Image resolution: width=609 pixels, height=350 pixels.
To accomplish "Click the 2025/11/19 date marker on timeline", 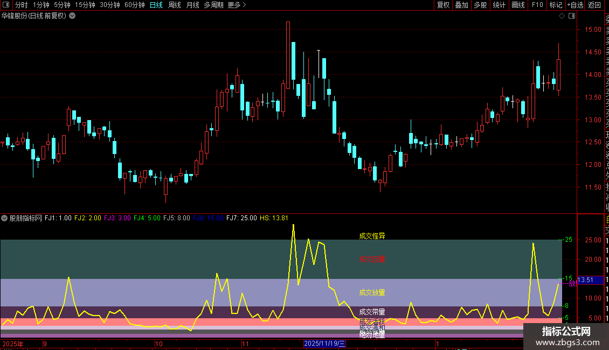I will coord(324,344).
